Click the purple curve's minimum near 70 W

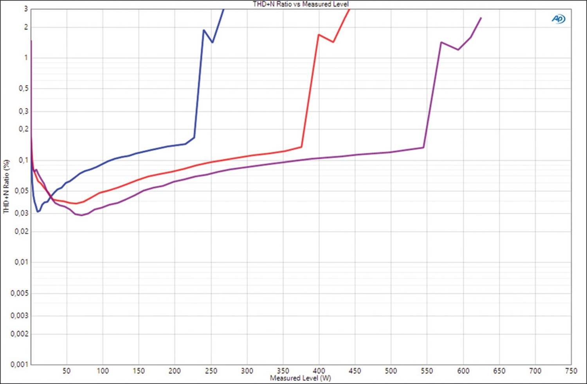point(81,215)
